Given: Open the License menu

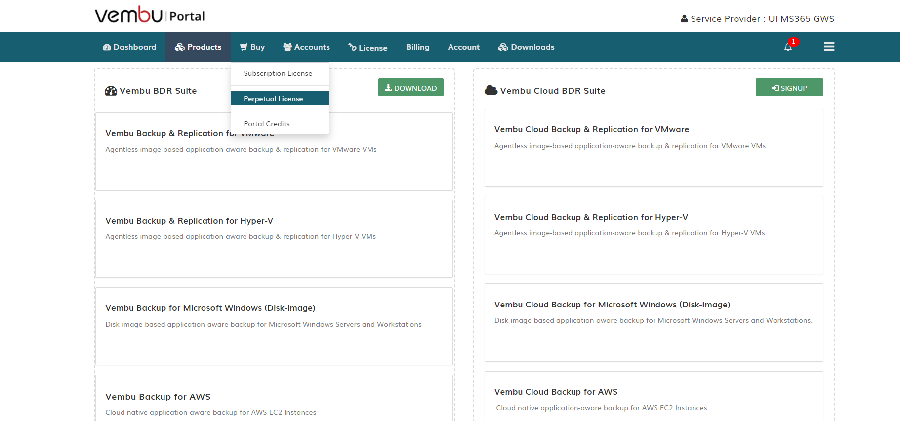Looking at the screenshot, I should pyautogui.click(x=368, y=47).
